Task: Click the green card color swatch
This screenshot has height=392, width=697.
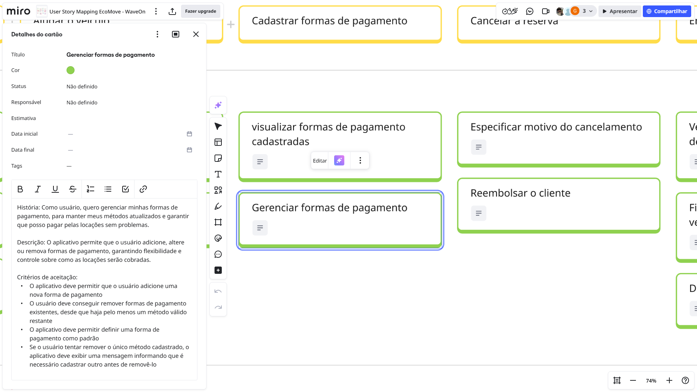Action: coord(71,70)
